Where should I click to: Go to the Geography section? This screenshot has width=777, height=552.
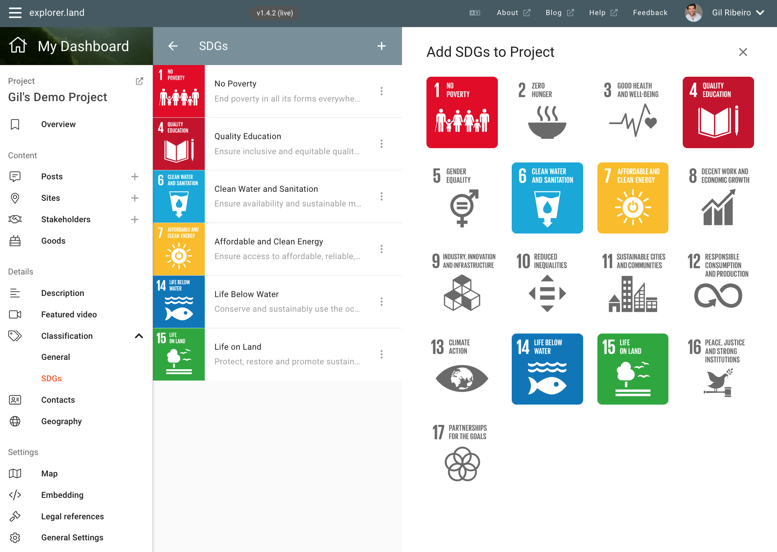[61, 422]
